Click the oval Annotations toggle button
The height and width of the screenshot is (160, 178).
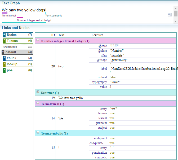coord(30,47)
